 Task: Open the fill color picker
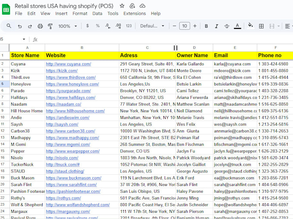[x=250, y=25]
